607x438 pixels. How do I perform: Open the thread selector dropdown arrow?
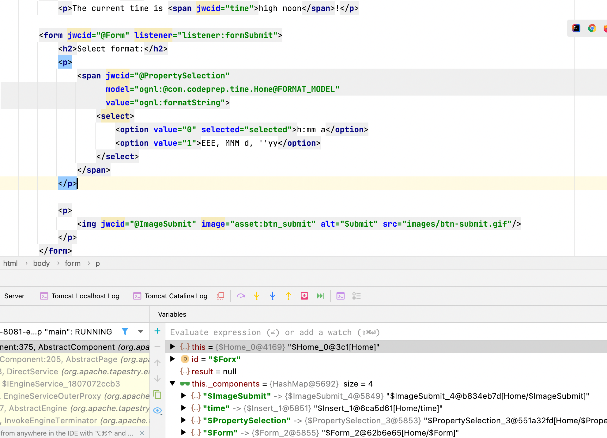click(141, 332)
